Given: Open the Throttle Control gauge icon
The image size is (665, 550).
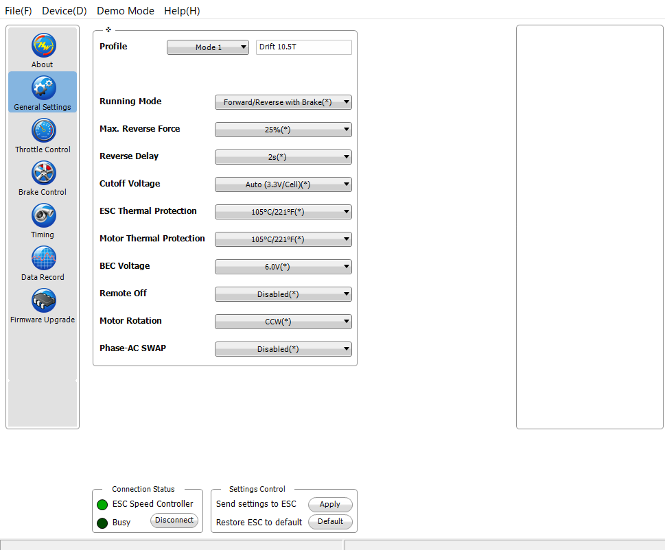Looking at the screenshot, I should pos(43,131).
